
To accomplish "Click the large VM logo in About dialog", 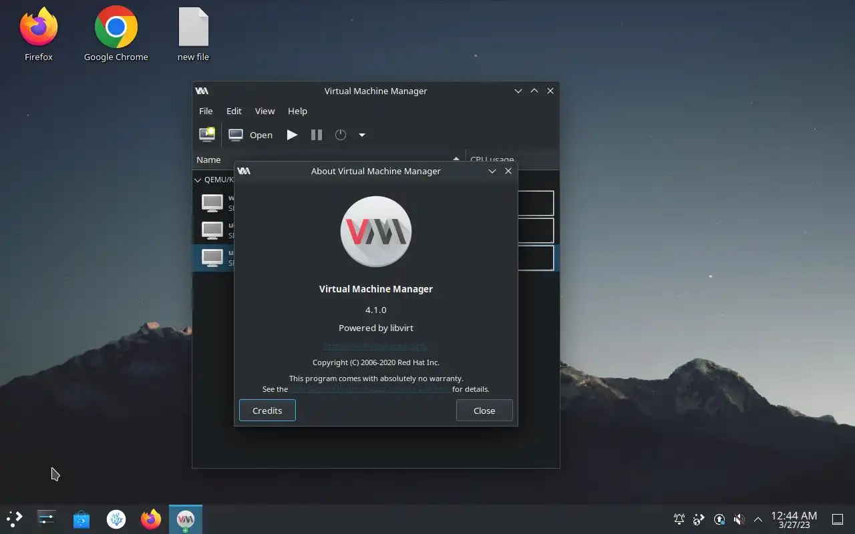I will pos(376,232).
